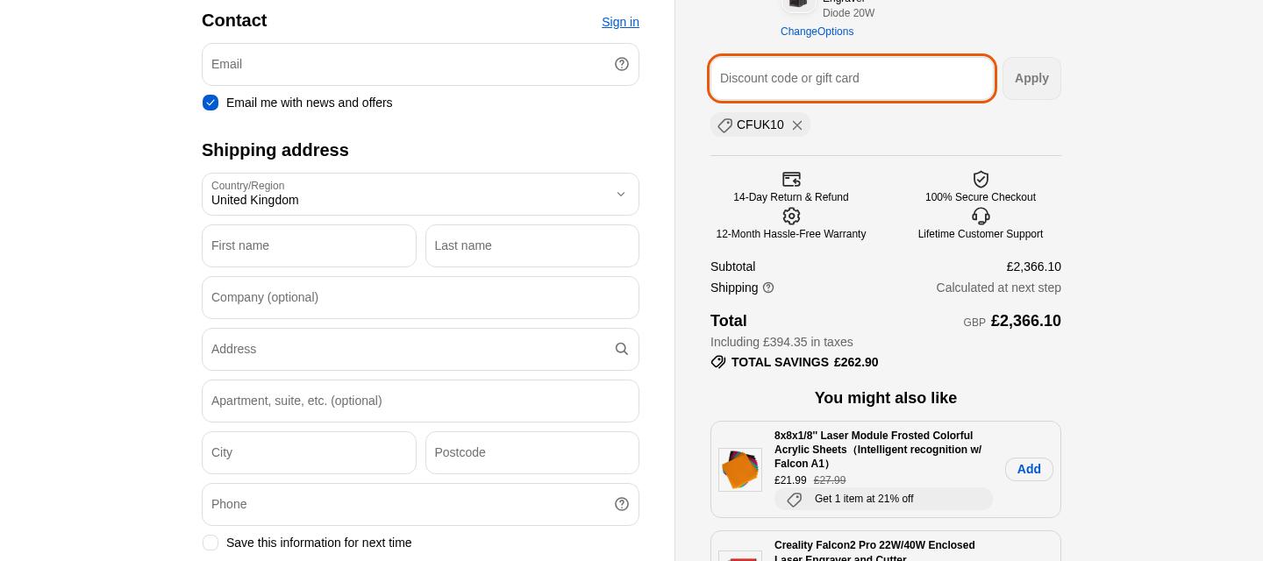Image resolution: width=1263 pixels, height=561 pixels.
Task: Click the Email field help icon
Action: 622,64
